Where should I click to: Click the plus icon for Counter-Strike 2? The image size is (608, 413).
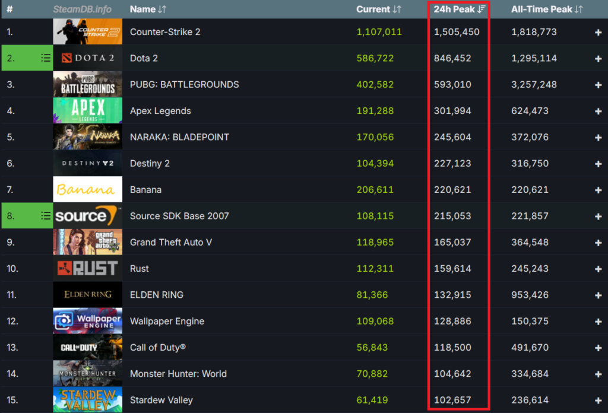coord(598,32)
